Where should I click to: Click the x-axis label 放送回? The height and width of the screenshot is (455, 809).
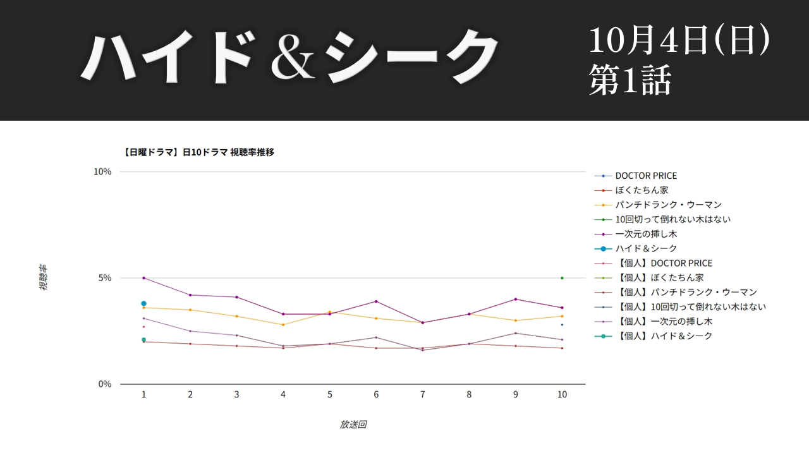(x=353, y=425)
